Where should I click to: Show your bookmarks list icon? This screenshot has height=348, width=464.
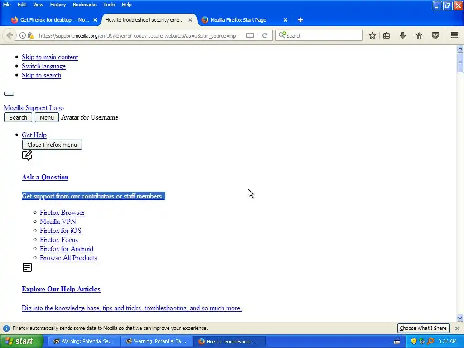(x=387, y=35)
